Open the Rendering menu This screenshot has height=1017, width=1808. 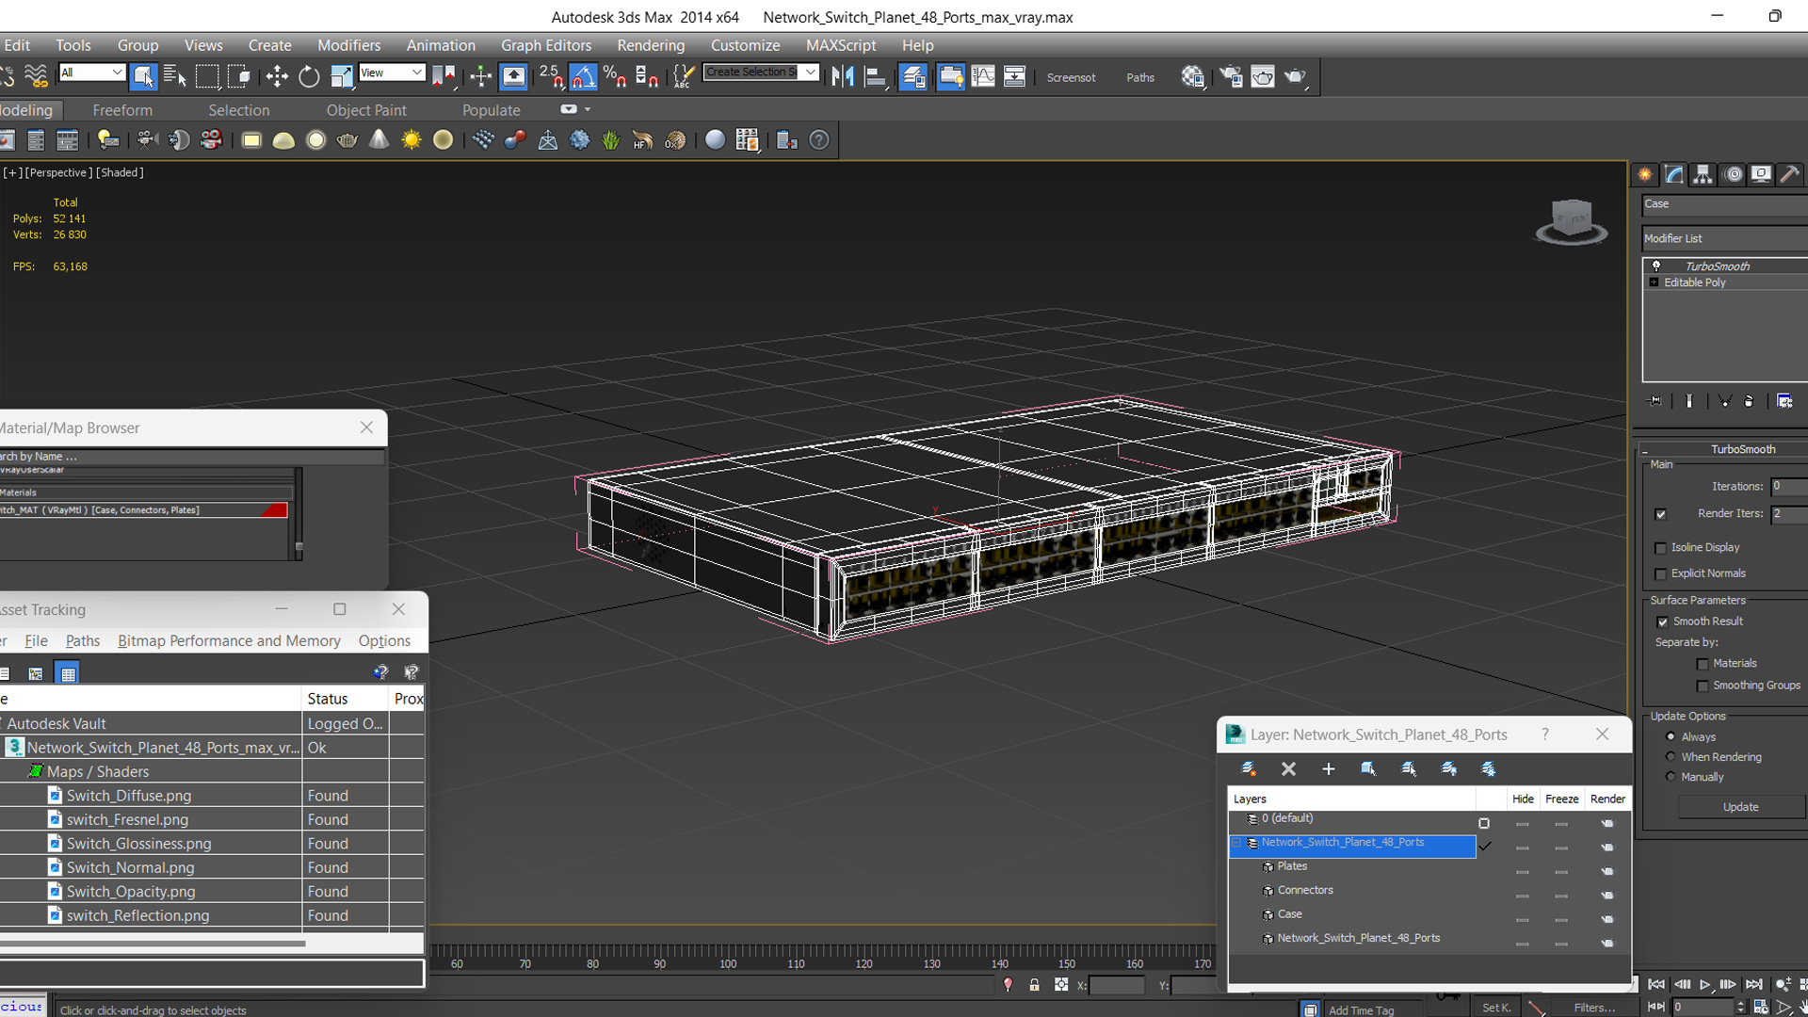[651, 44]
